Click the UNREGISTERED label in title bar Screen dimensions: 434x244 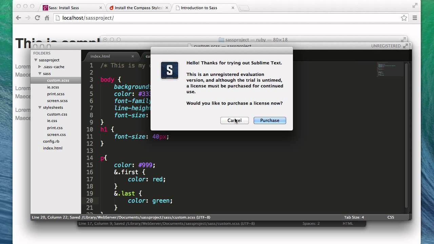386,46
